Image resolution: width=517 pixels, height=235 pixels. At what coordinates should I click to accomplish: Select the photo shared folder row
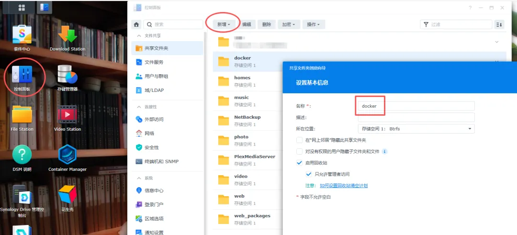coord(248,140)
